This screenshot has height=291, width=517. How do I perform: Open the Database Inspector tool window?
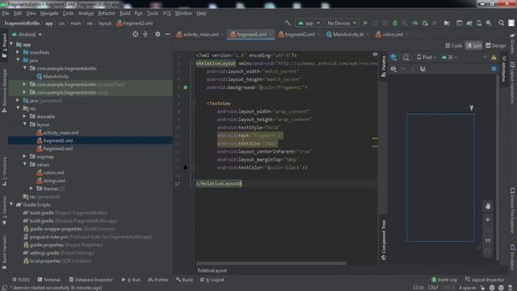pos(90,280)
